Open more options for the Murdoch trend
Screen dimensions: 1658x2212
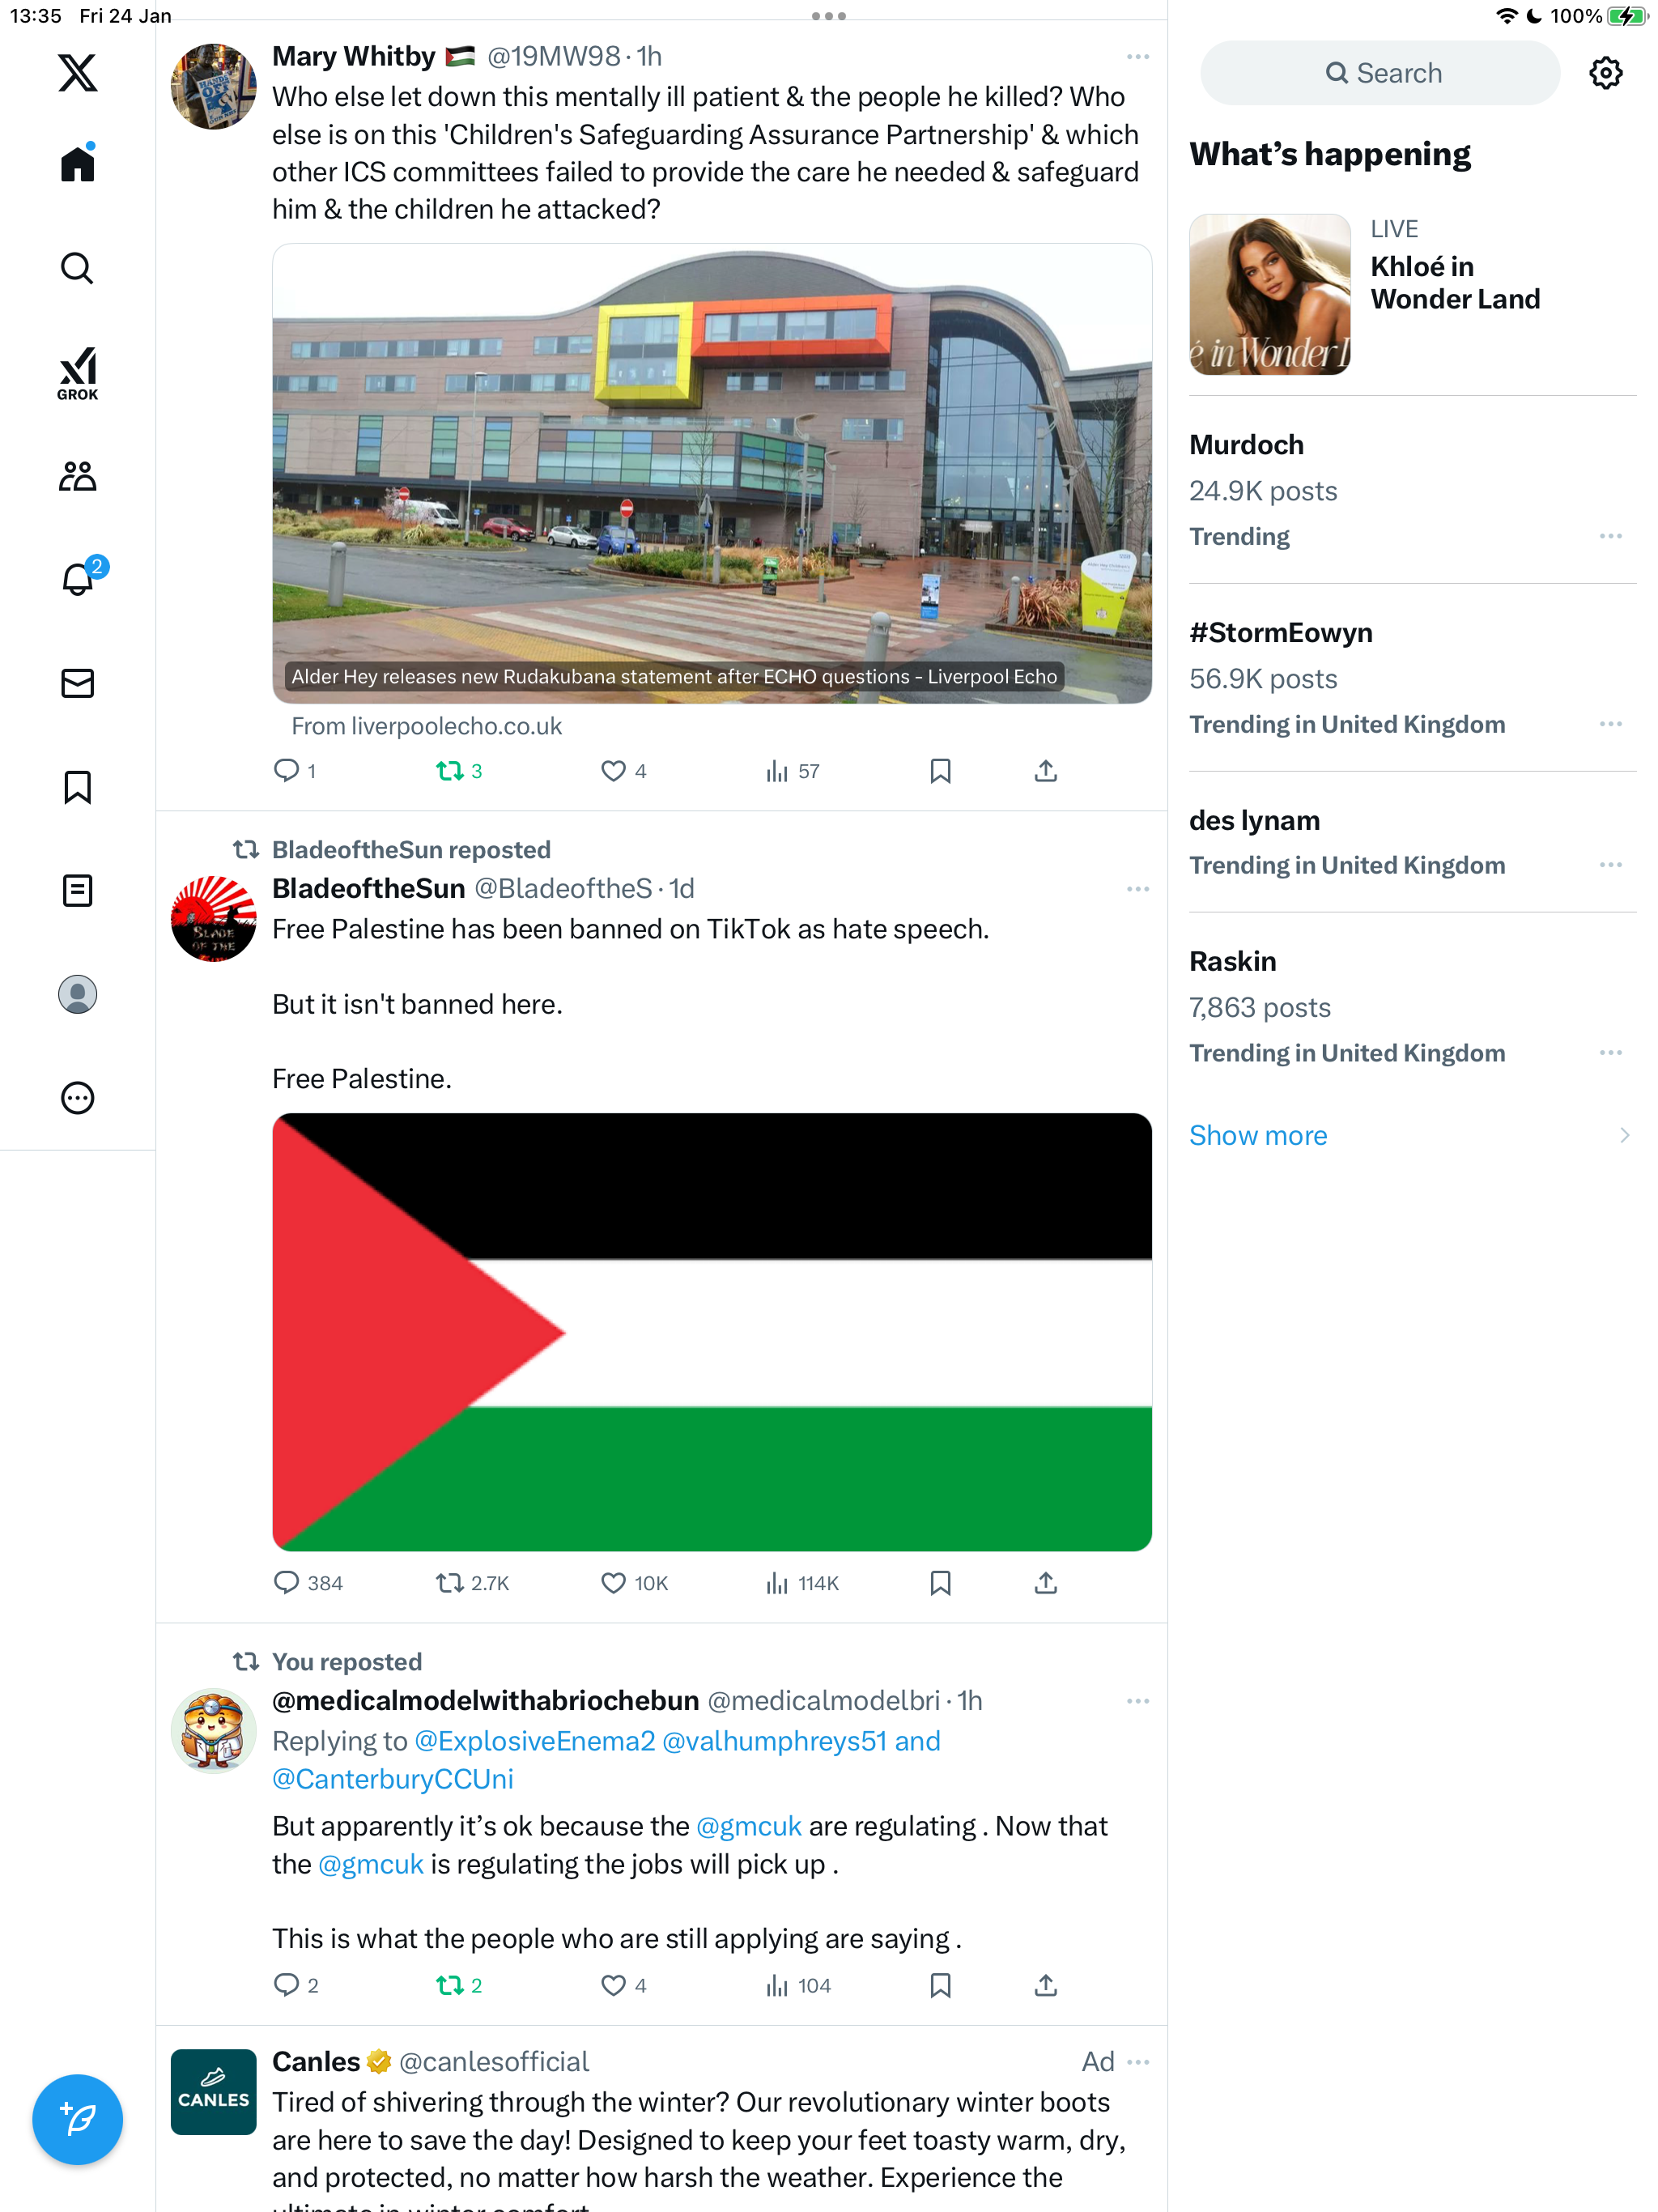[1610, 537]
